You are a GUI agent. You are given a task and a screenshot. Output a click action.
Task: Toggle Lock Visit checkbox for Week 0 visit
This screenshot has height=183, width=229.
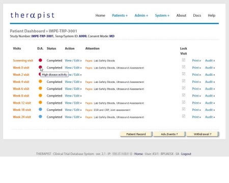tap(184, 67)
